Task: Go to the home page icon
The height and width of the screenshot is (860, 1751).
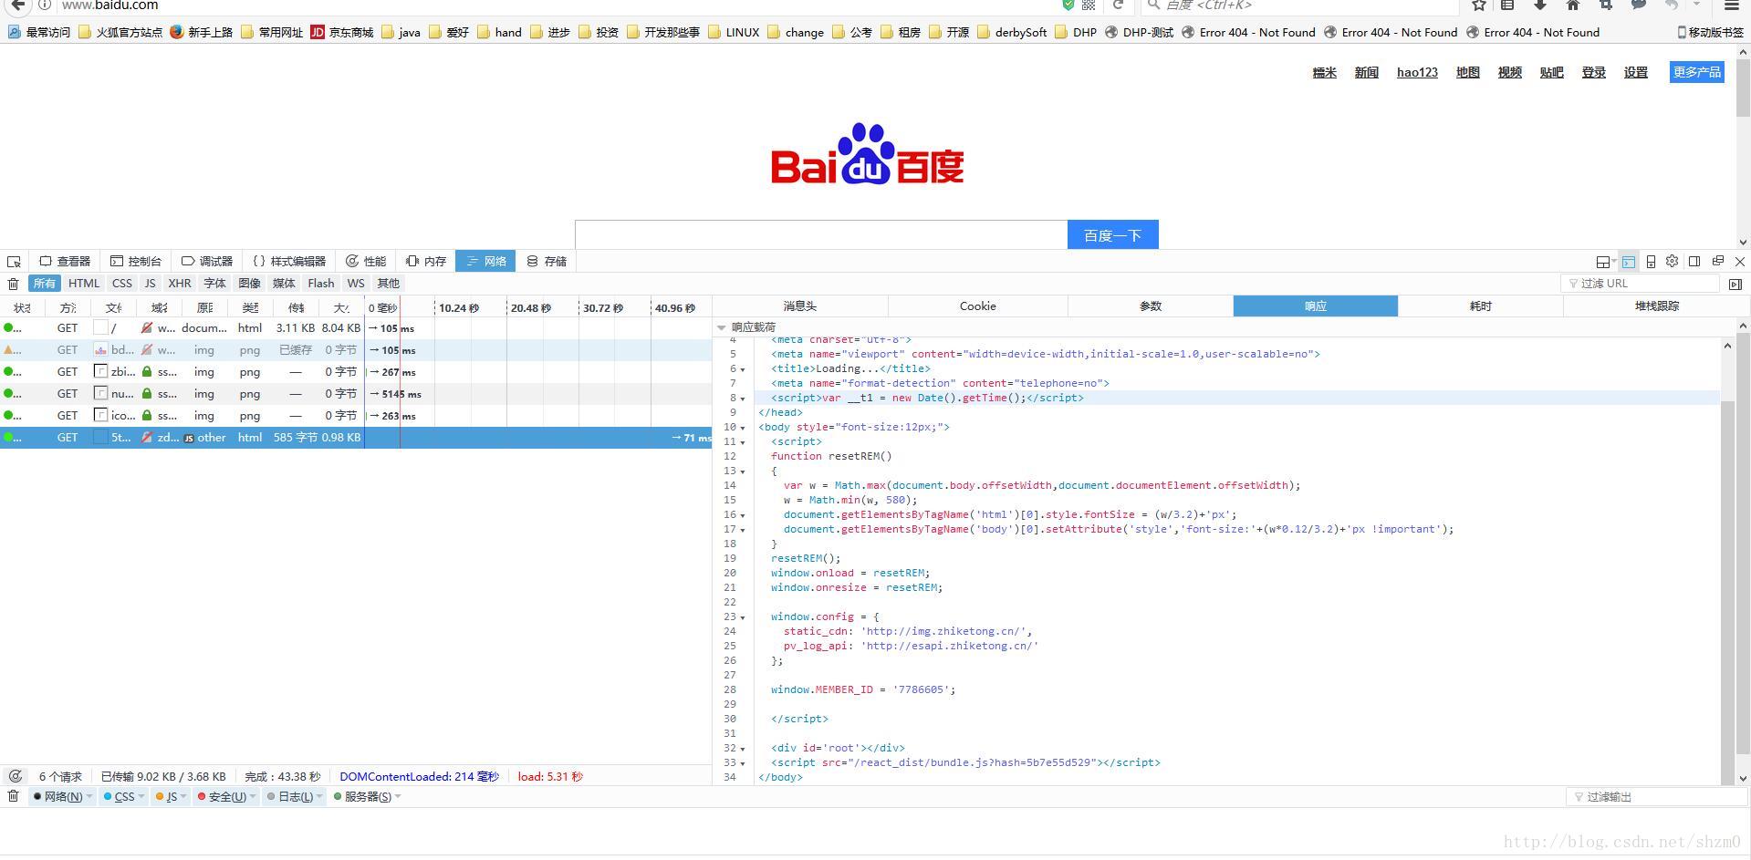Action: pos(1573,5)
